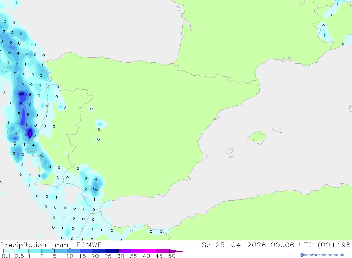Click the 20–25 mm dark blue swatch
This screenshot has width=352, height=258.
coord(99,251)
